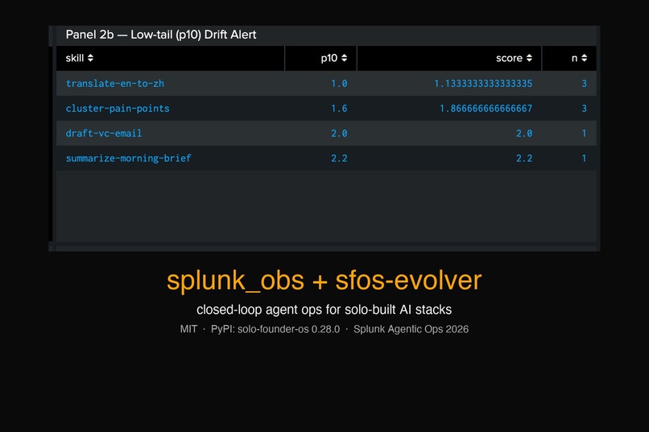Select p10 value 2.2 for summarize-morning-brief
The height and width of the screenshot is (432, 649).
(x=339, y=158)
